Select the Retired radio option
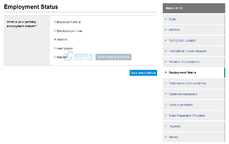229x144 pixels. [55, 57]
